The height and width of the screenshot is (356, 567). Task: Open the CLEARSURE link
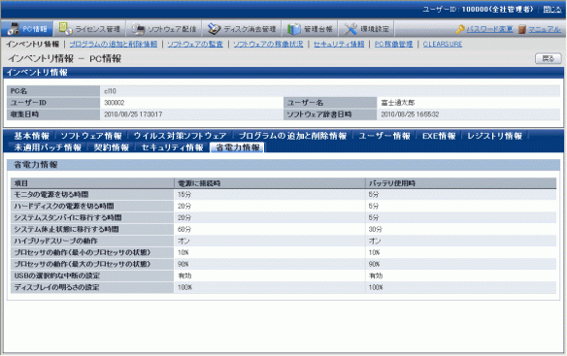pos(443,44)
